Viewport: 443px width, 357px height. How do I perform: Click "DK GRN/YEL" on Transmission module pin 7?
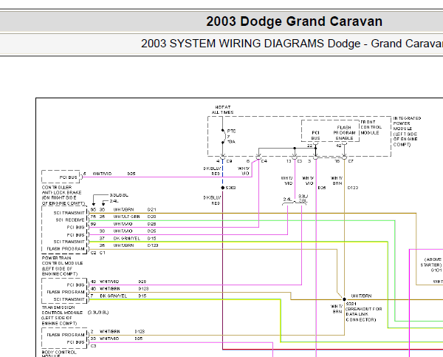click(x=113, y=296)
